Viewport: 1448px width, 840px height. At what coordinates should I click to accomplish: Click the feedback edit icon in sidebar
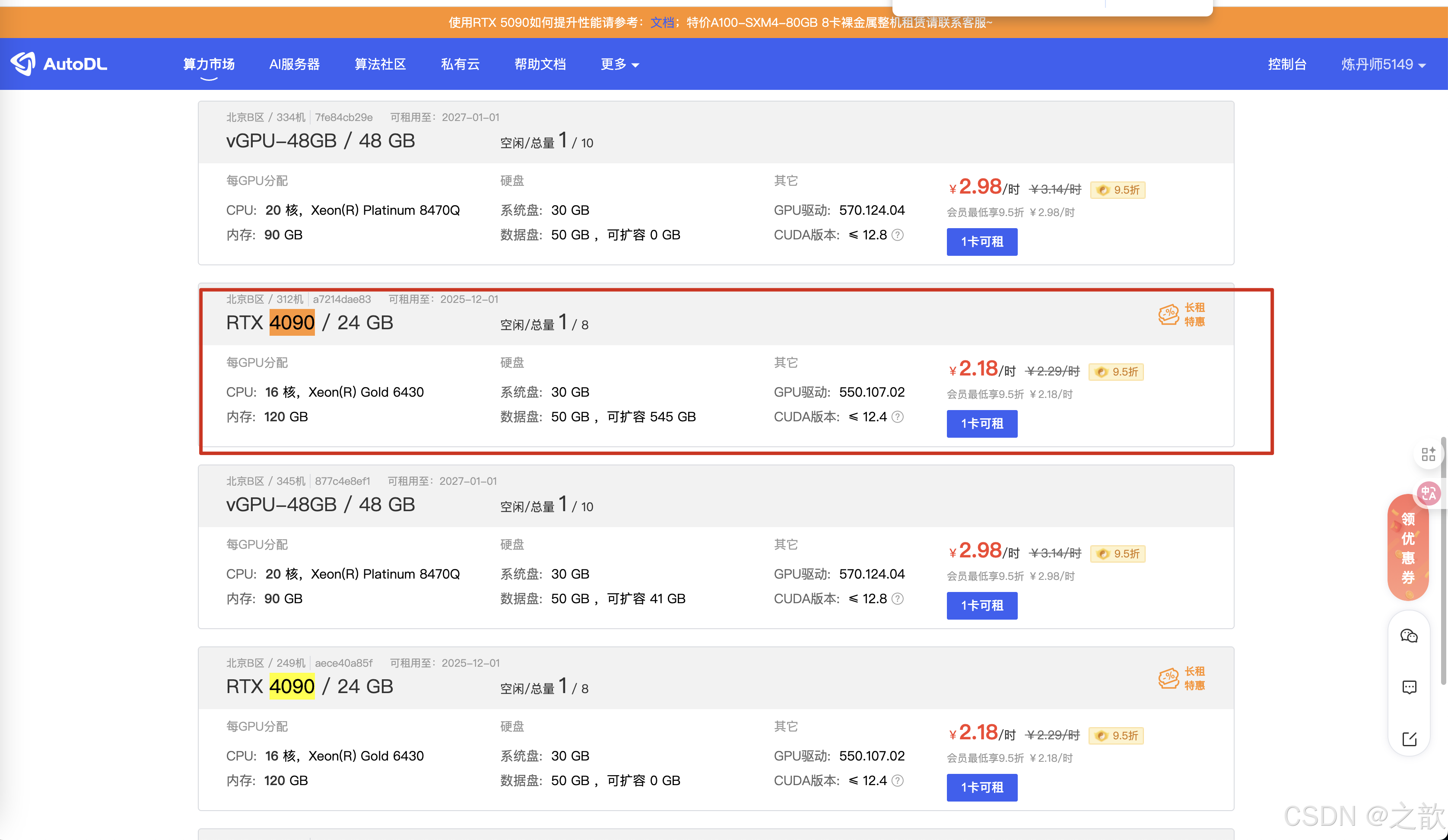coord(1409,739)
